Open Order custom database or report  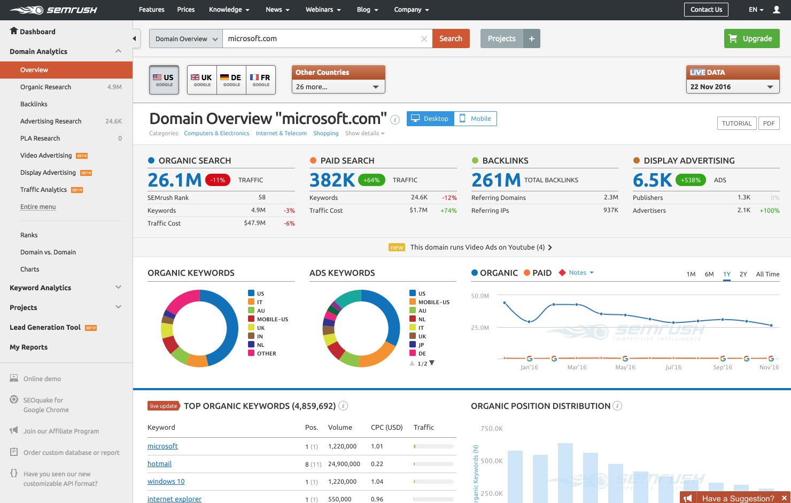[72, 452]
